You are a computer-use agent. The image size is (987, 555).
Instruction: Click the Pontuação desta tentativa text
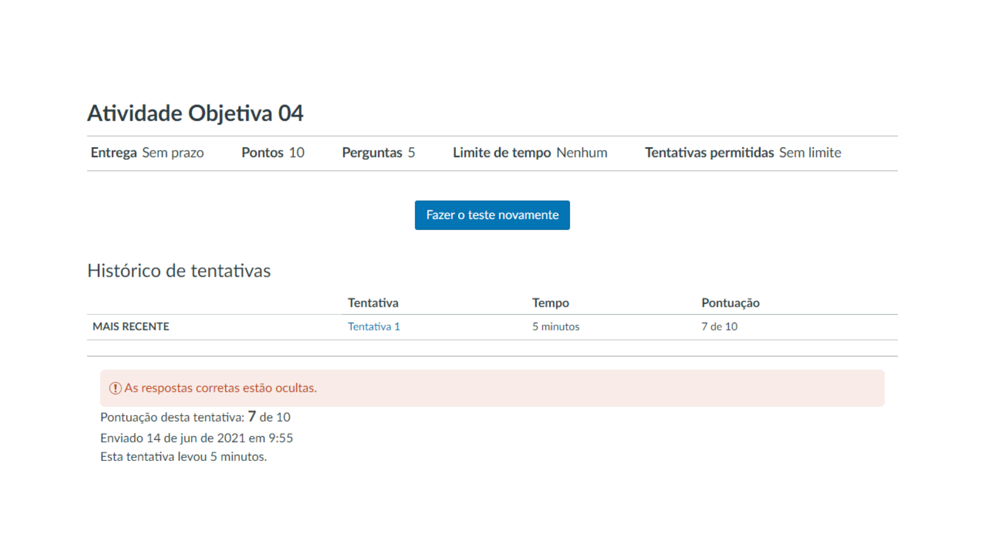click(x=195, y=417)
